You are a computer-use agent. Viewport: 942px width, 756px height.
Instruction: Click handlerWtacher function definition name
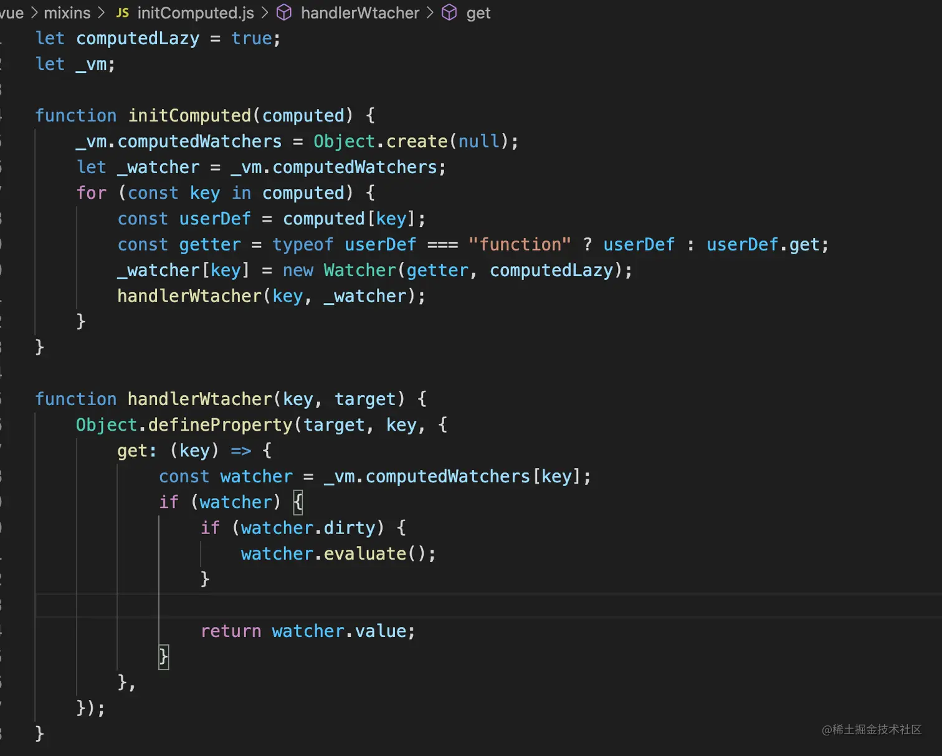(x=200, y=399)
